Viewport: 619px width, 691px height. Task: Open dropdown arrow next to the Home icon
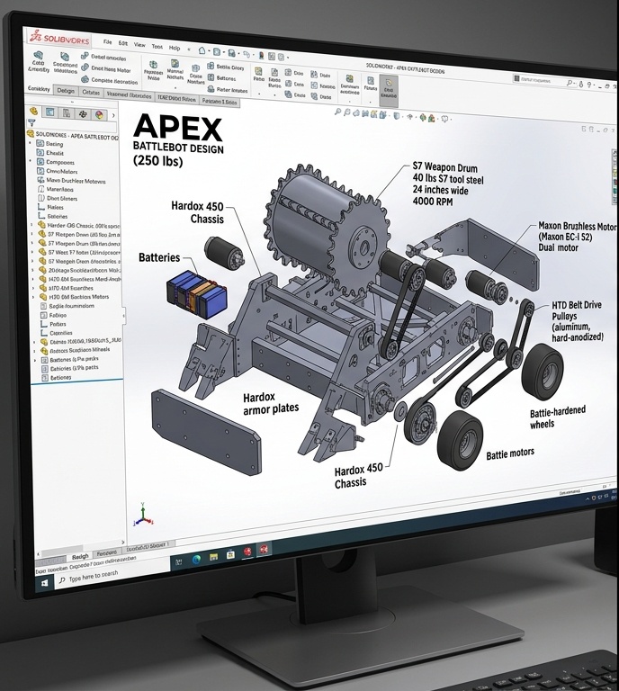[x=209, y=51]
